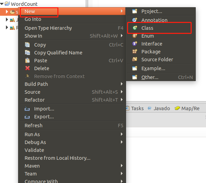Screen dimensions: 206x183
Task: Select Annotation in New submenu
Action: (161, 20)
